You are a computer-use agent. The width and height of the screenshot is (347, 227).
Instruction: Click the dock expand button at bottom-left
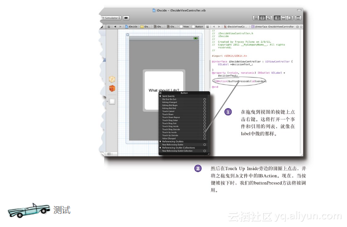[x=109, y=154]
